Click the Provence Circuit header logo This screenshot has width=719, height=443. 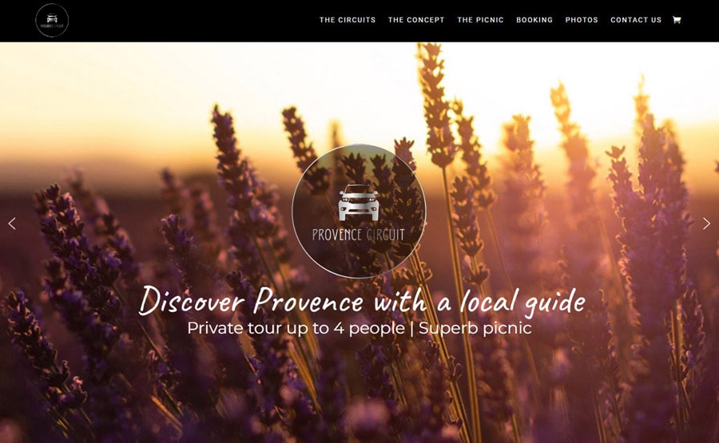[52, 20]
